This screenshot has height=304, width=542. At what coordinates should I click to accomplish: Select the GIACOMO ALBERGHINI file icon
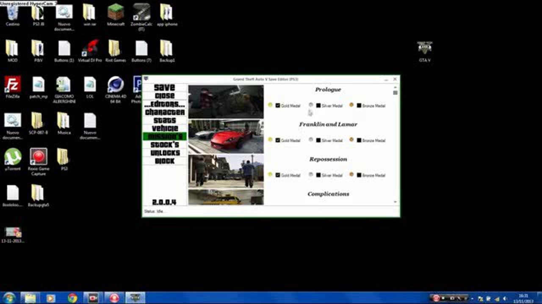[x=64, y=90]
